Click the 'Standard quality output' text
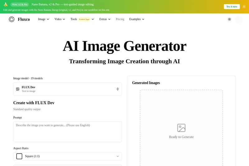The width and height of the screenshot is (249, 166). pos(27,109)
